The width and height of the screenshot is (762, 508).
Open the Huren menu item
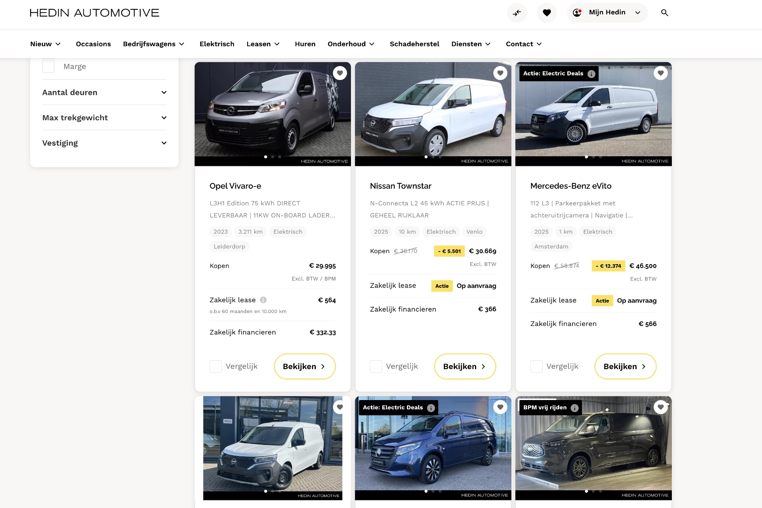pyautogui.click(x=305, y=44)
